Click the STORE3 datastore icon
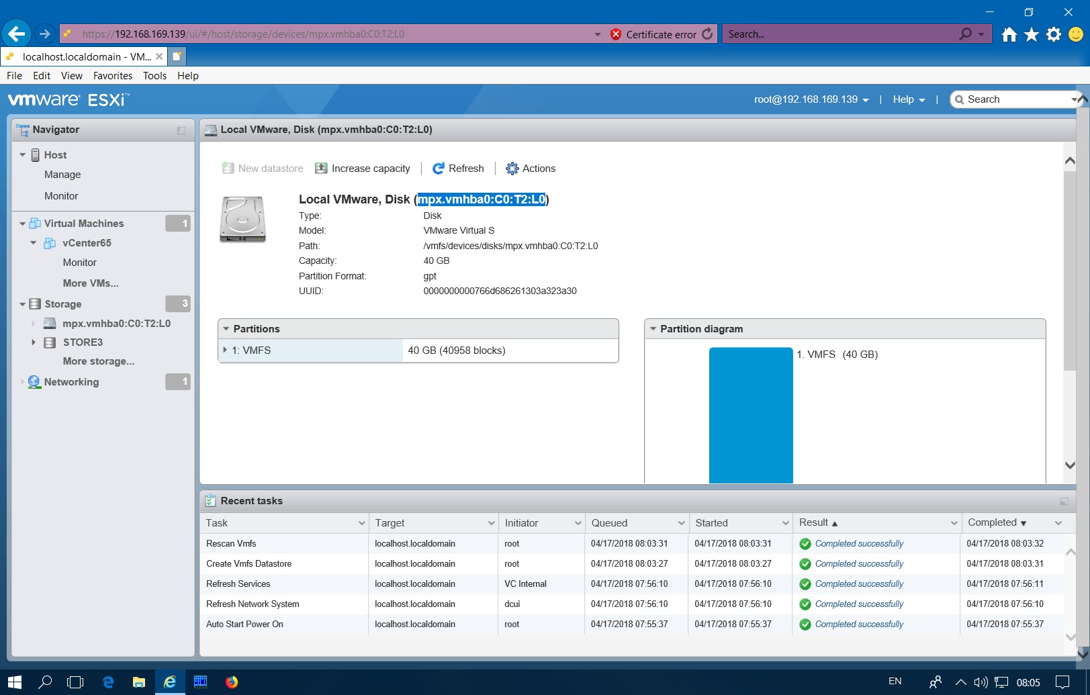The image size is (1090, 695). click(x=50, y=342)
